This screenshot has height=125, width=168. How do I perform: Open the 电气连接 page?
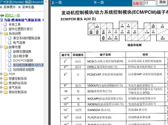[19, 42]
